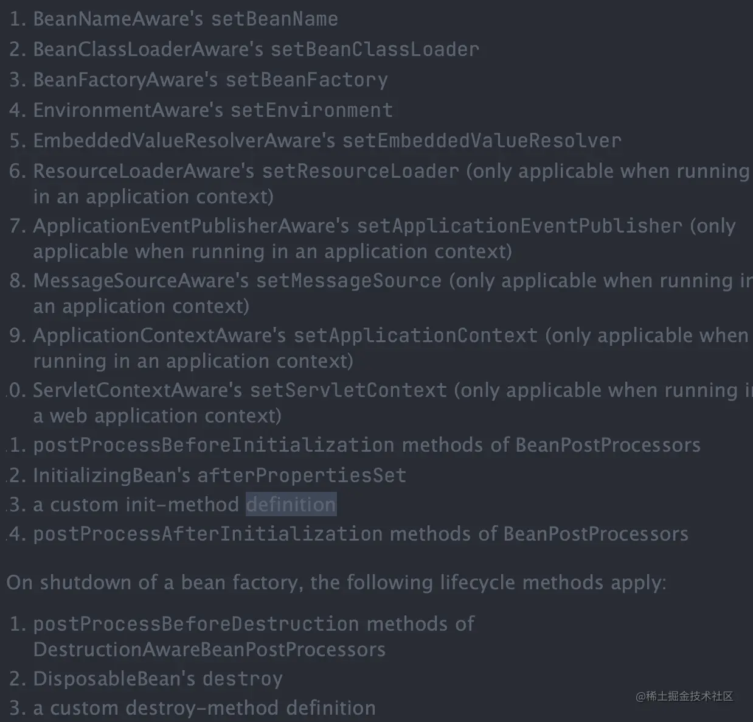Viewport: 753px width, 722px height.
Task: Click the setApplicationEventPublisher method name
Action: (519, 226)
